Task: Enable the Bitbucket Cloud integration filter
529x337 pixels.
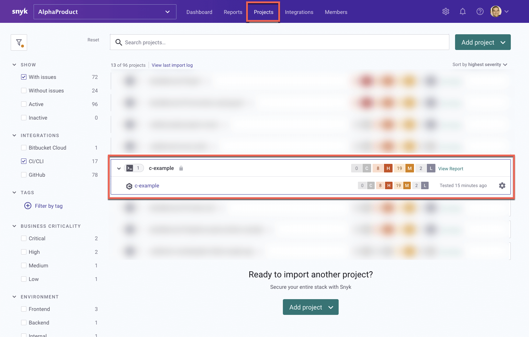Action: [24, 148]
